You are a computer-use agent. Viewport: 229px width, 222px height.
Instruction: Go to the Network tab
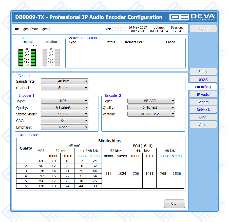(203, 110)
